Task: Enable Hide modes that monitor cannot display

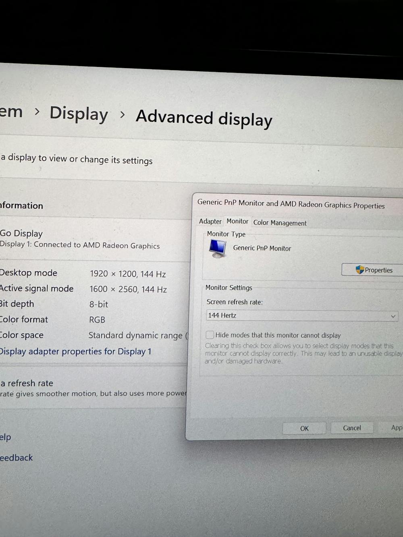Action: (210, 335)
